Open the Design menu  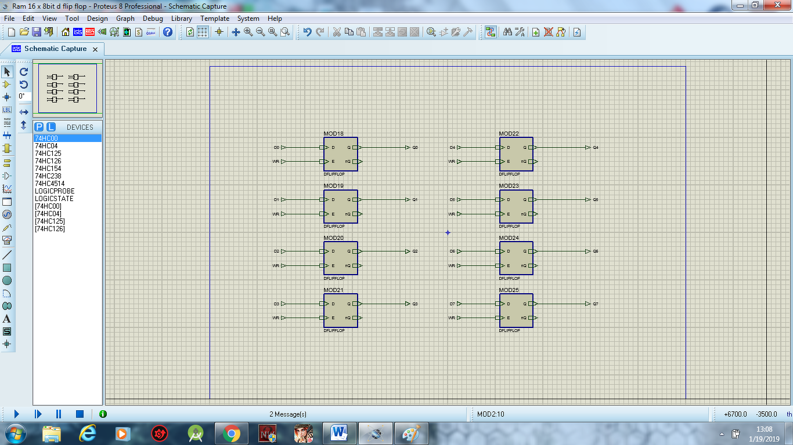tap(98, 19)
